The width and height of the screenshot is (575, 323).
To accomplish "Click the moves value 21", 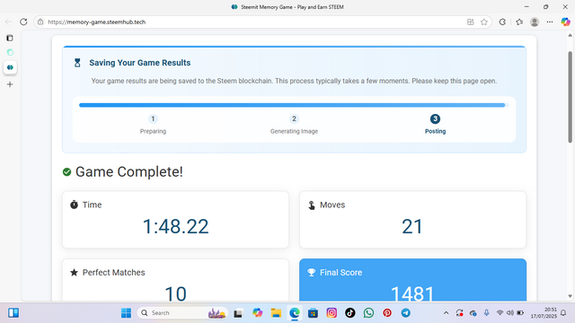I will tap(412, 226).
